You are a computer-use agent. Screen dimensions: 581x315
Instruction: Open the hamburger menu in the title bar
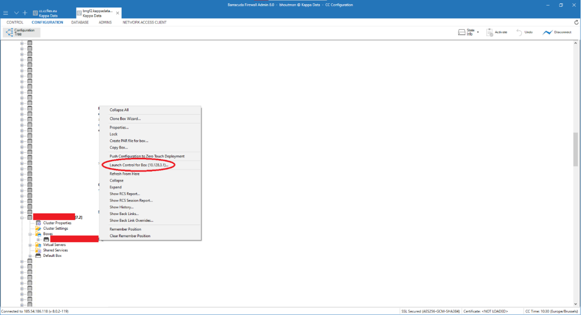click(x=6, y=13)
